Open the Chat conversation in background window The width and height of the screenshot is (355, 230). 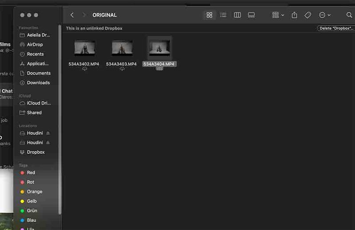(7, 94)
